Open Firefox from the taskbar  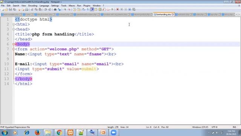tap(37, 133)
